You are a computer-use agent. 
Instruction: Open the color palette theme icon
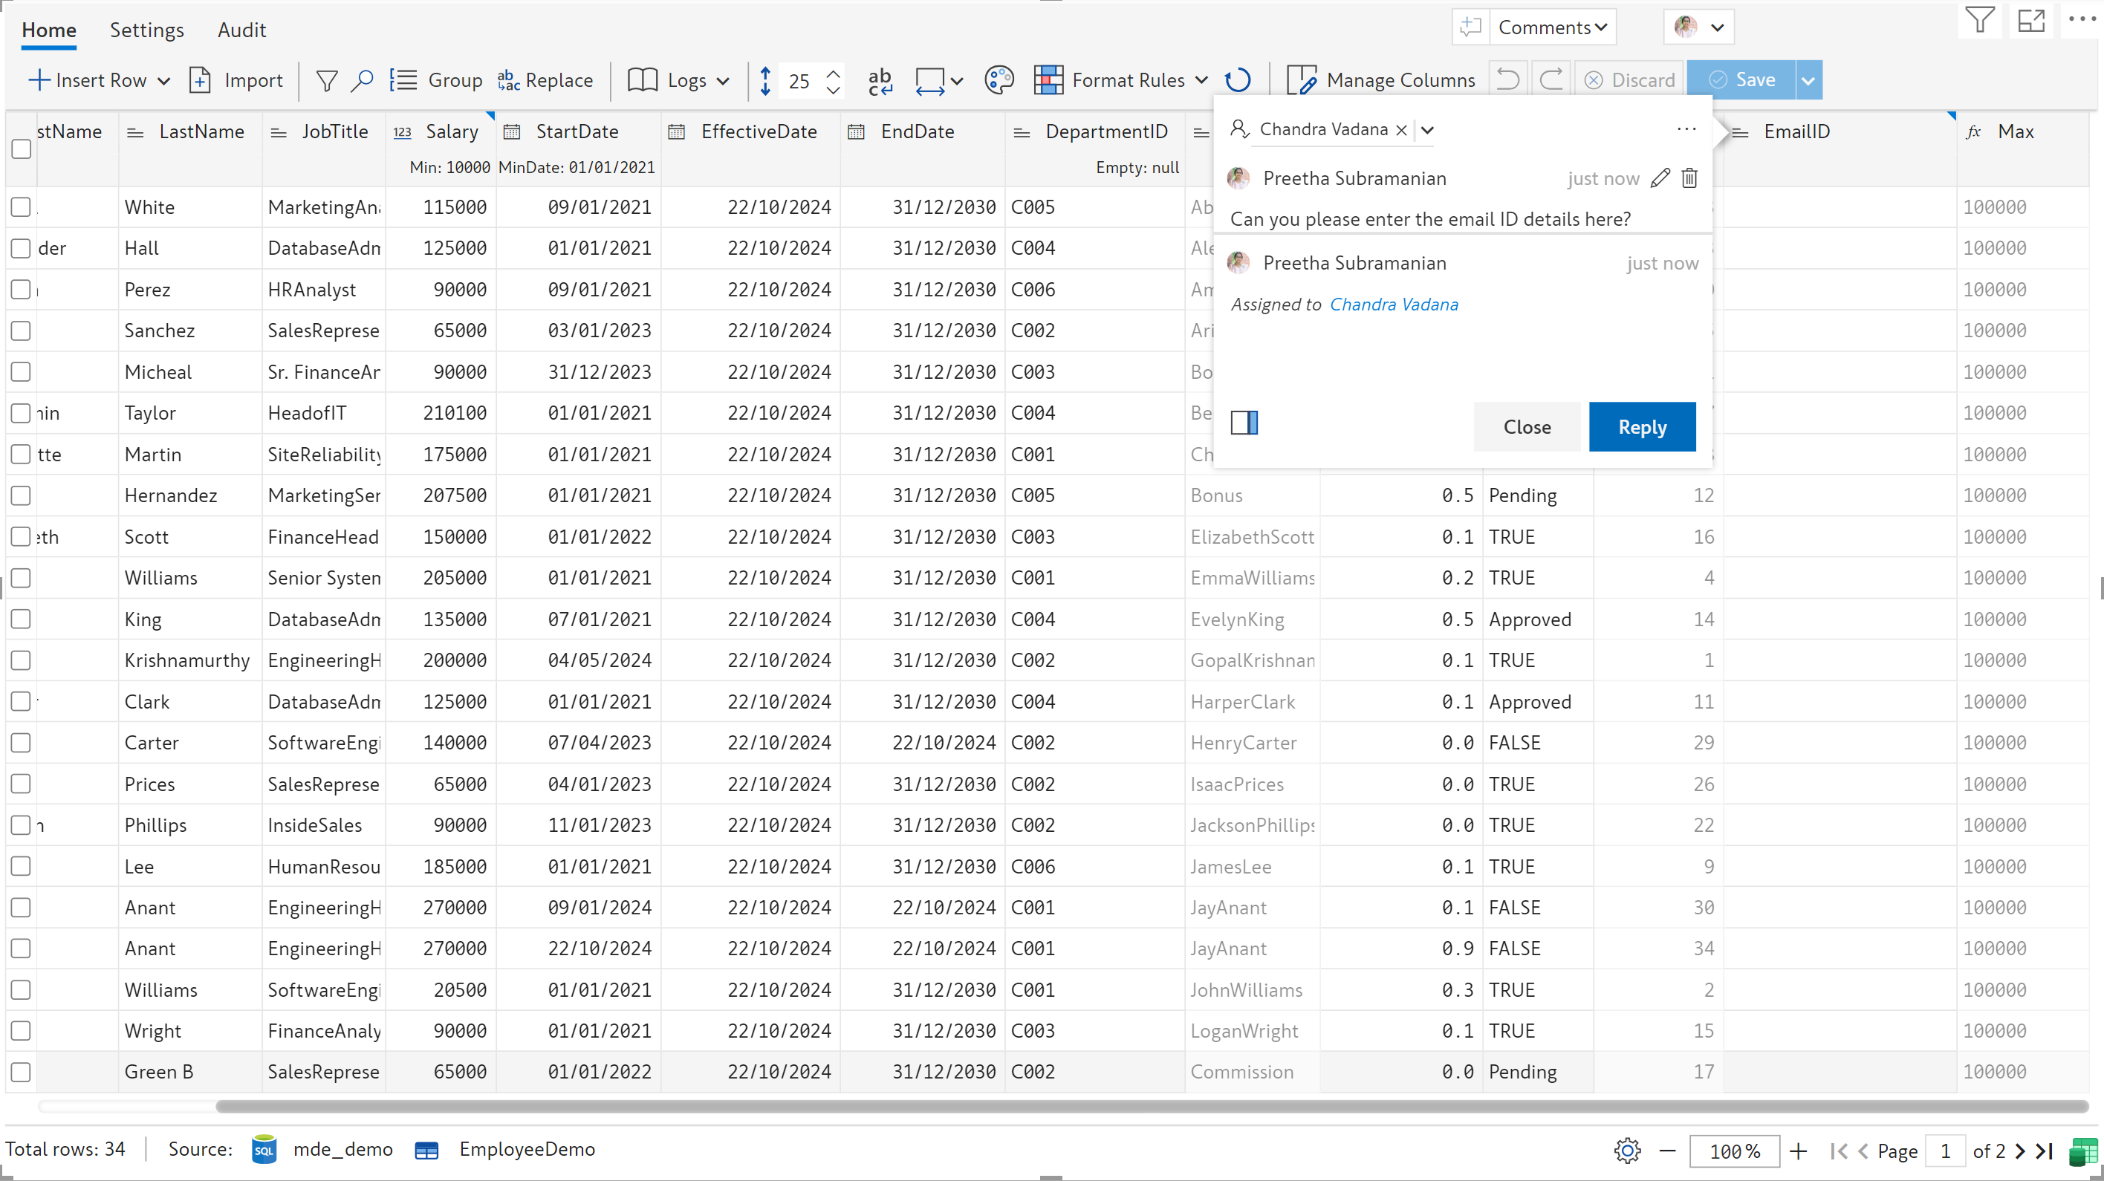998,80
